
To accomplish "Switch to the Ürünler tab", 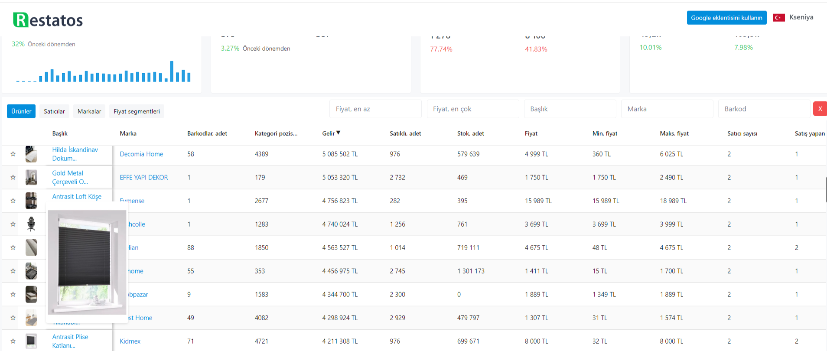I will [x=21, y=111].
